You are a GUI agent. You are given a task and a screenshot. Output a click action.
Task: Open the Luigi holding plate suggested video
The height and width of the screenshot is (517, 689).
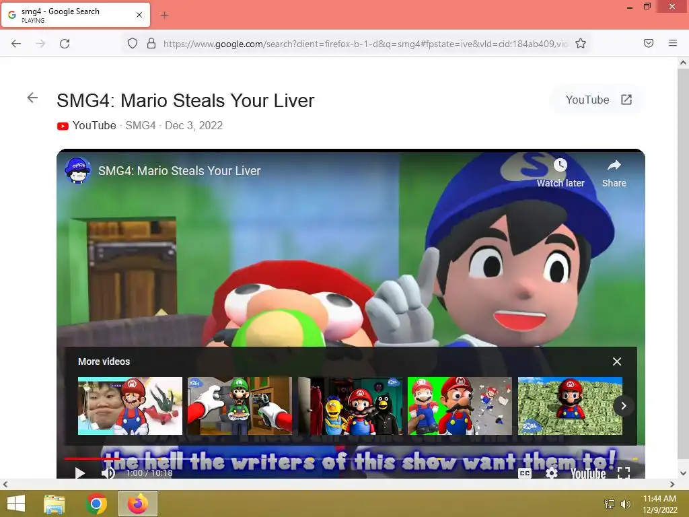click(x=240, y=406)
